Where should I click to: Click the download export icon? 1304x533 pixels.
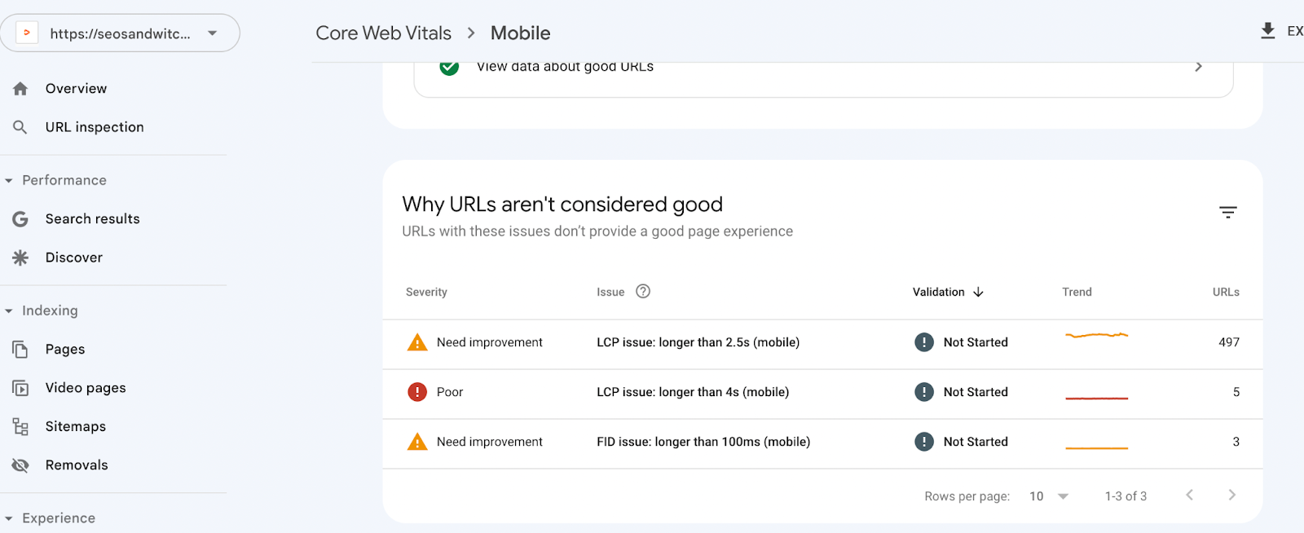coord(1267,32)
